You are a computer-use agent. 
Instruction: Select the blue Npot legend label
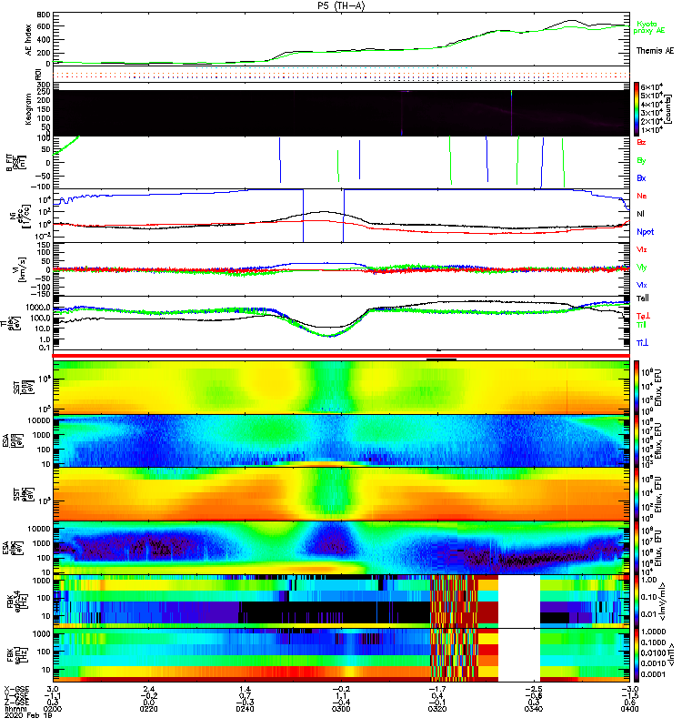pos(645,231)
